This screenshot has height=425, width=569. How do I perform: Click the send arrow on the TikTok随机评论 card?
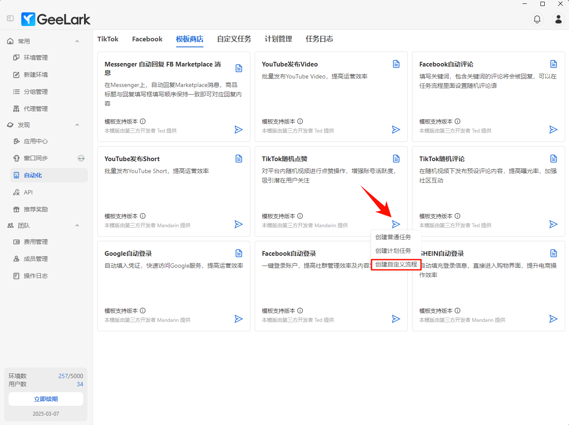tap(553, 224)
